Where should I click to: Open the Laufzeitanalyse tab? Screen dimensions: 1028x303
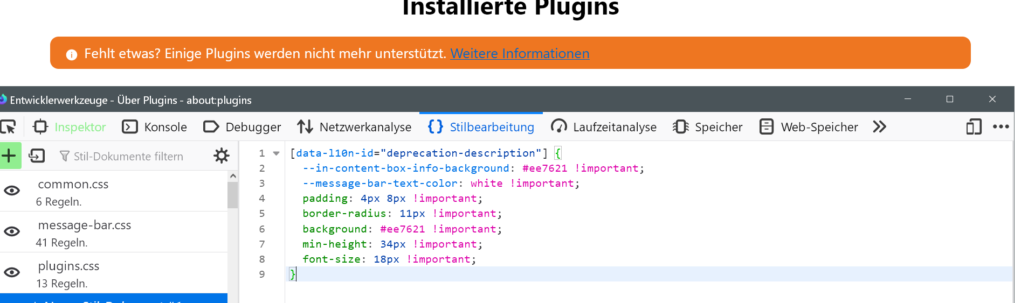(x=604, y=127)
